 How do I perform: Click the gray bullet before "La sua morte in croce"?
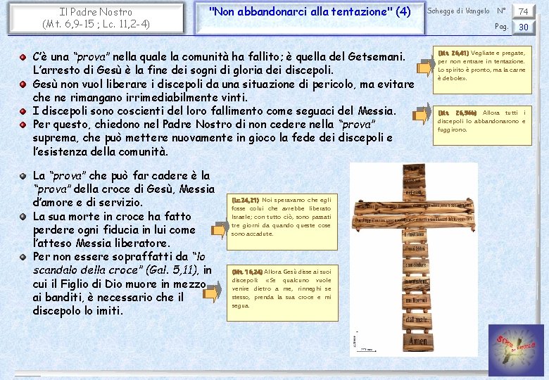click(x=23, y=217)
